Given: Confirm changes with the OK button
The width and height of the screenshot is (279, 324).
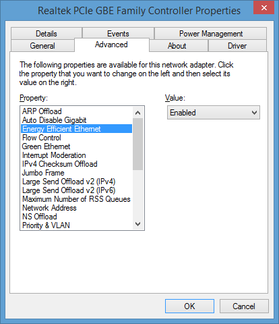Looking at the screenshot, I should coord(189,306).
